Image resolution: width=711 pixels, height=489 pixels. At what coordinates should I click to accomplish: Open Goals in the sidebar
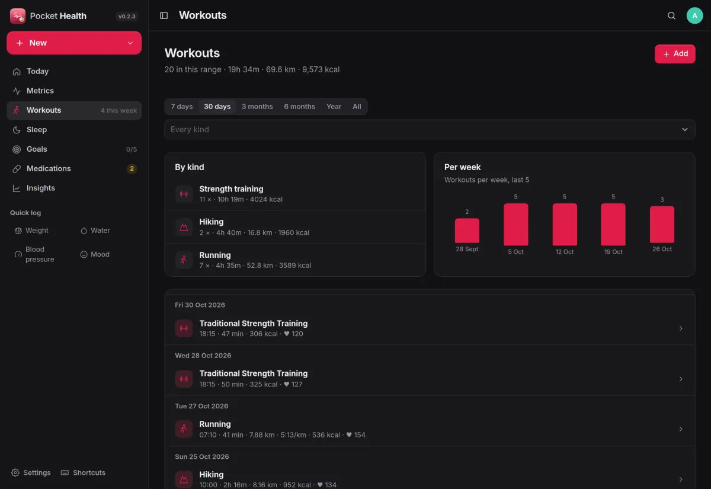click(x=74, y=149)
